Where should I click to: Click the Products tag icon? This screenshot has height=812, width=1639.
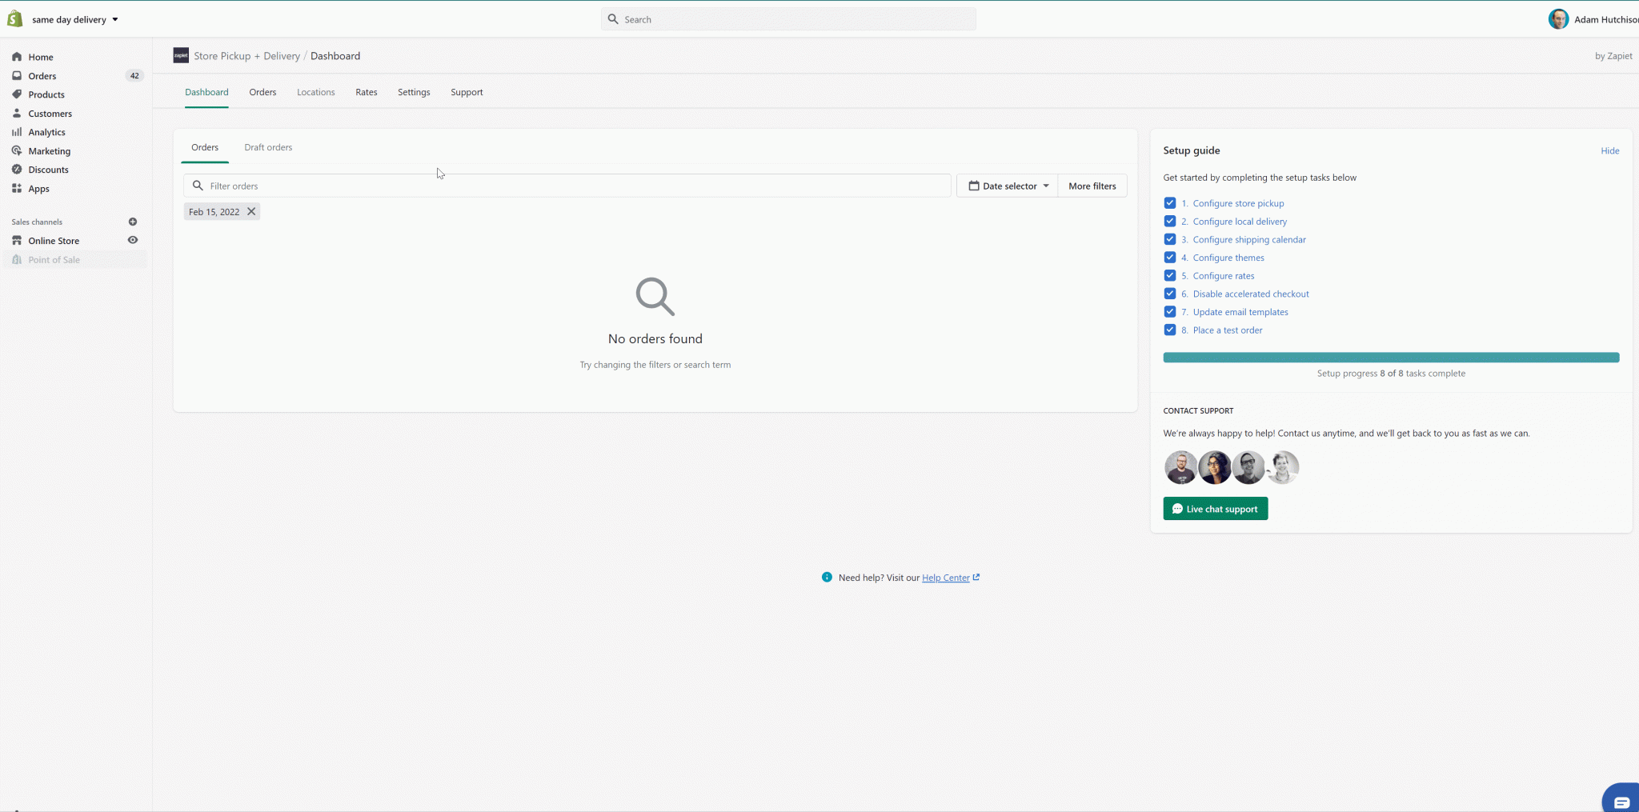click(x=17, y=94)
